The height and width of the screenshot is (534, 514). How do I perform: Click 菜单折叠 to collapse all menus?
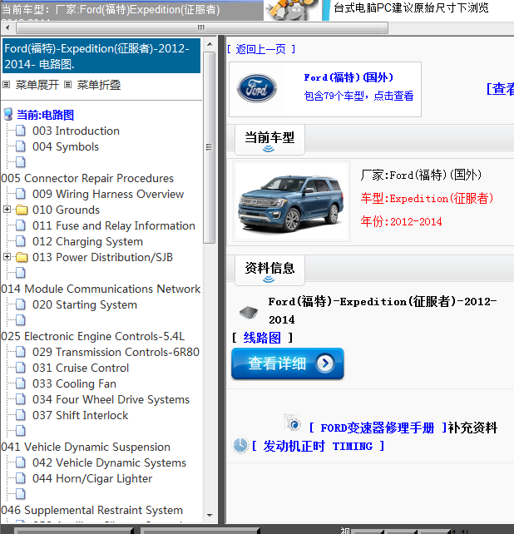click(x=99, y=85)
